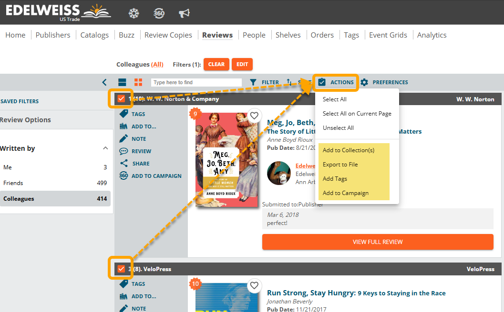This screenshot has width=504, height=312.
Task: Filter reviews written by Friends
Action: (55, 183)
